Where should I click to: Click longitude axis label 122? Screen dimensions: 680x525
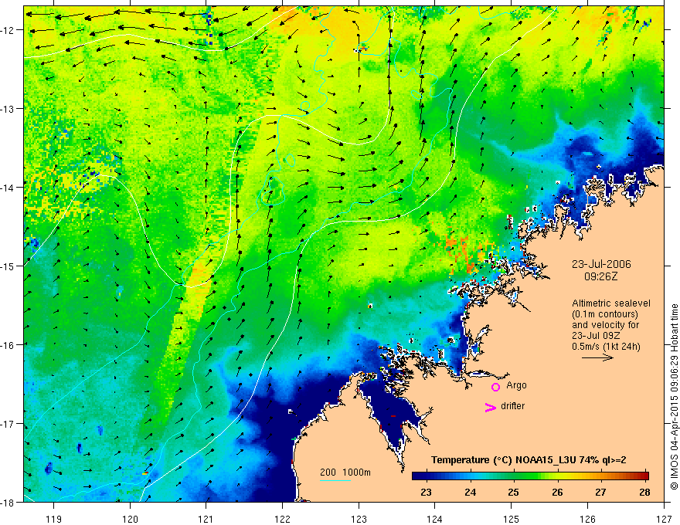coord(282,519)
